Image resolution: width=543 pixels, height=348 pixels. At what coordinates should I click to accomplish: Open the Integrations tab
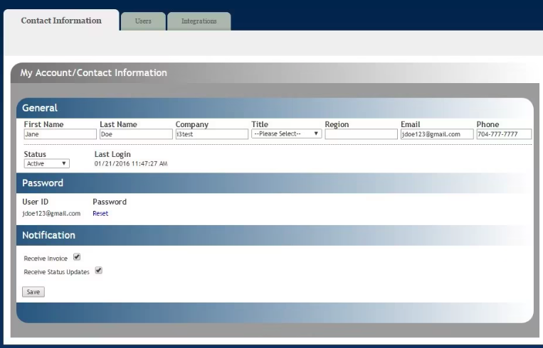[x=199, y=21]
